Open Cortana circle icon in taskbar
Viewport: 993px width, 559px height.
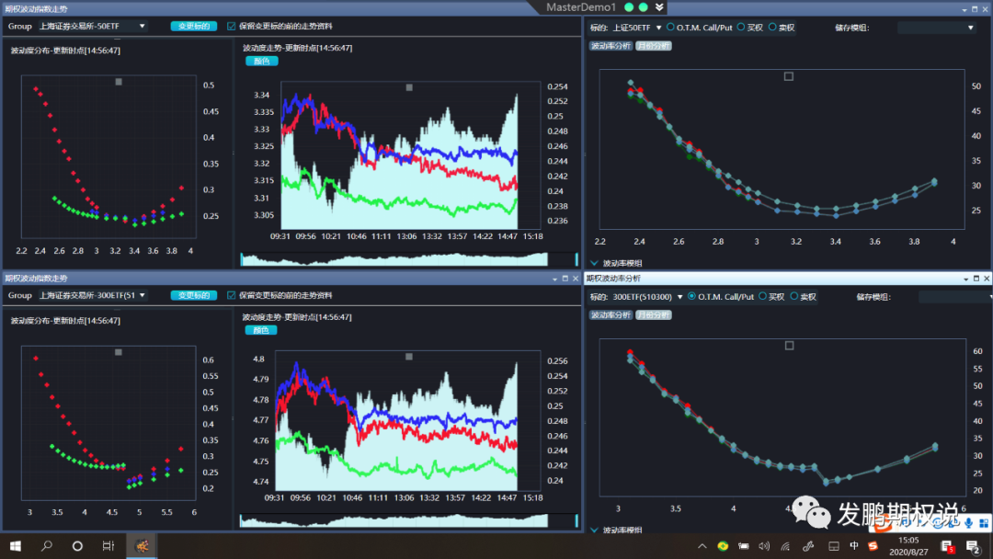tap(77, 546)
